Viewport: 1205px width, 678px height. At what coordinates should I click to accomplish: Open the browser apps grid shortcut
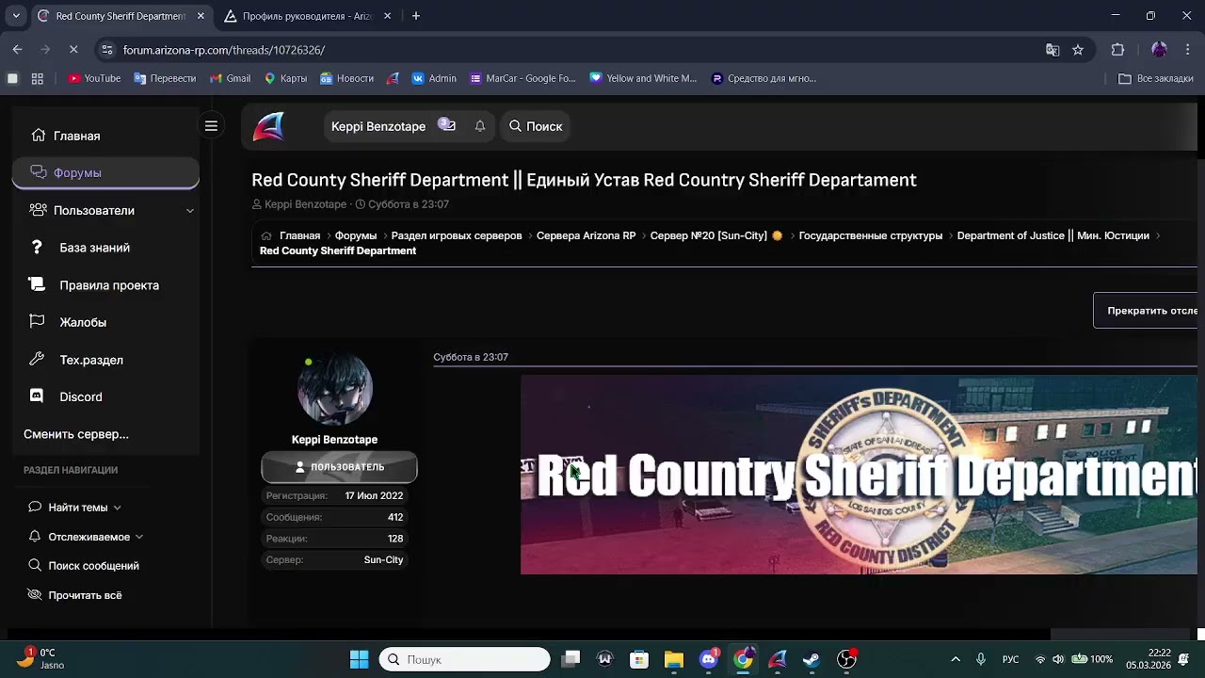[x=38, y=78]
